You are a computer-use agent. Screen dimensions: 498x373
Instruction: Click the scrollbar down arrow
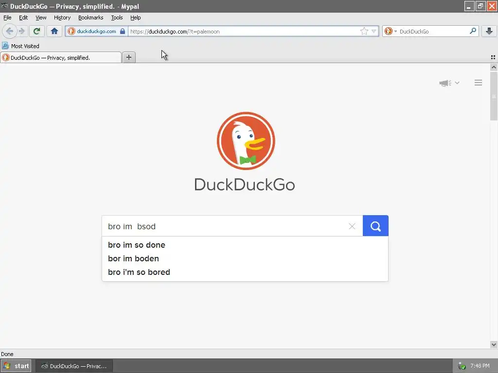click(494, 344)
